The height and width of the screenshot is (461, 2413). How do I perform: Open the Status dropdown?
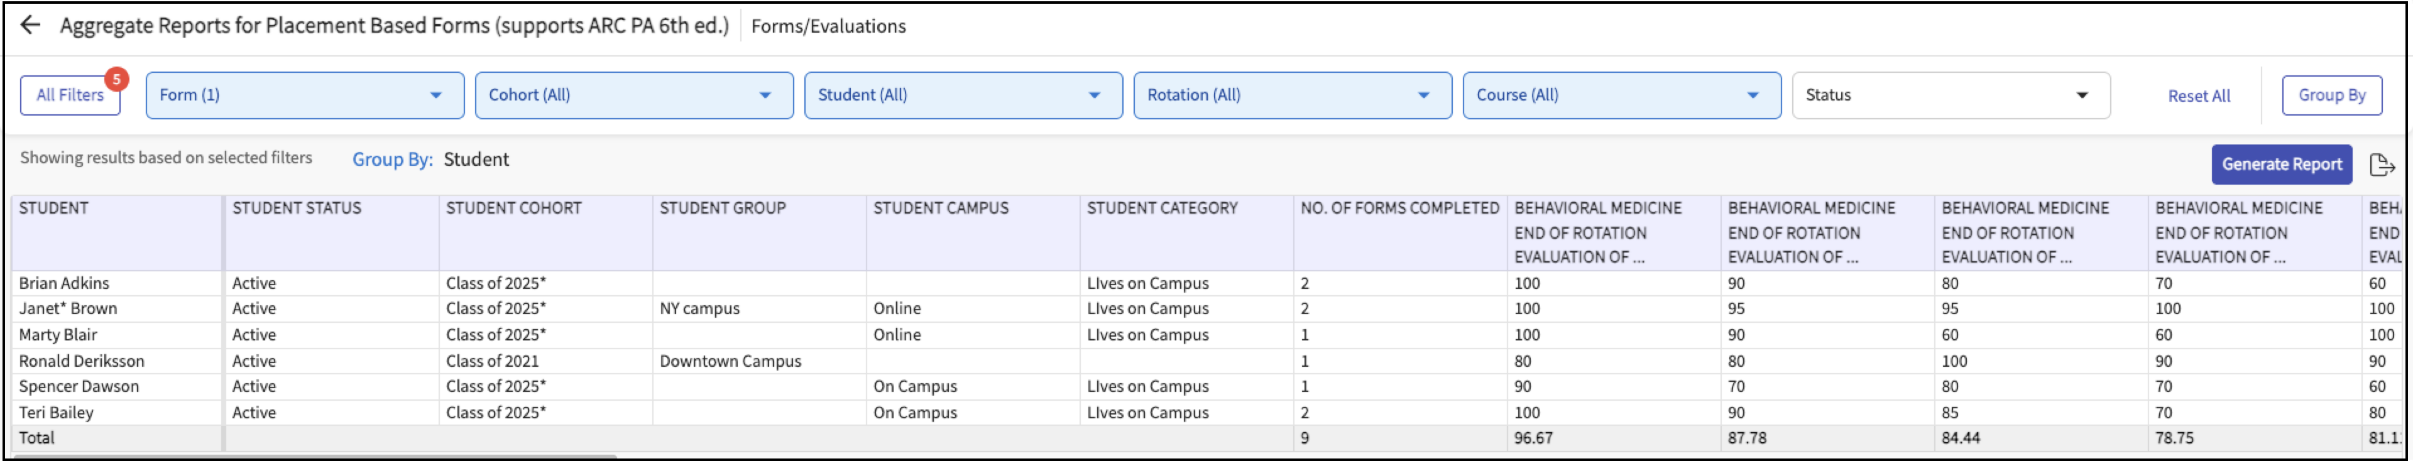pyautogui.click(x=1951, y=95)
